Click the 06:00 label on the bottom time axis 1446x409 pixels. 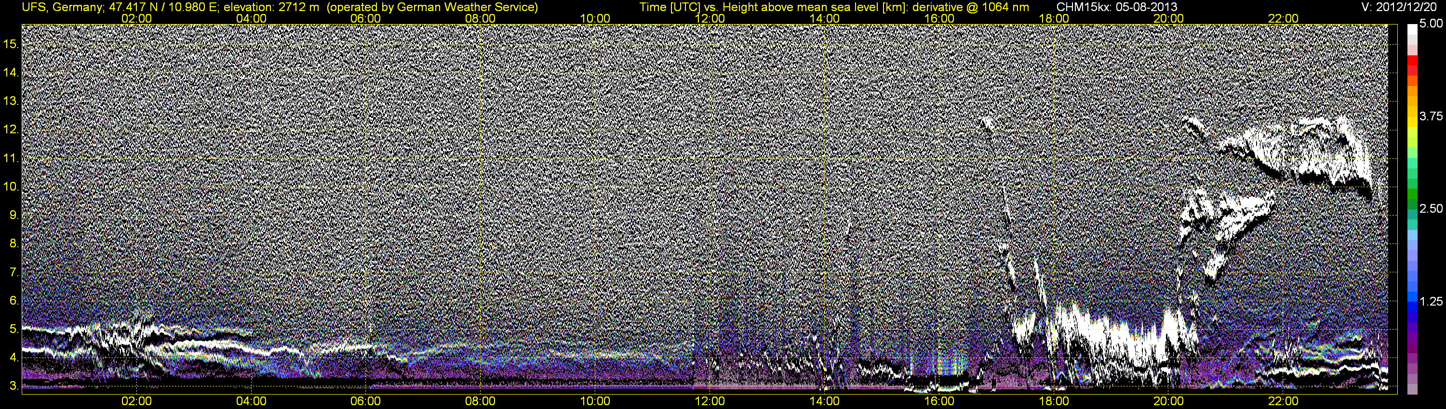point(365,401)
